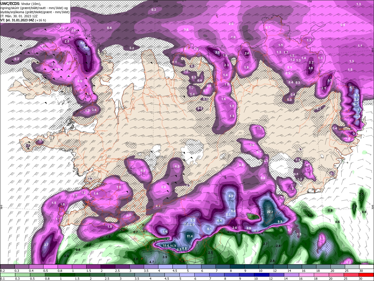Click the 3.7 value in the southwest

pos(46,245)
